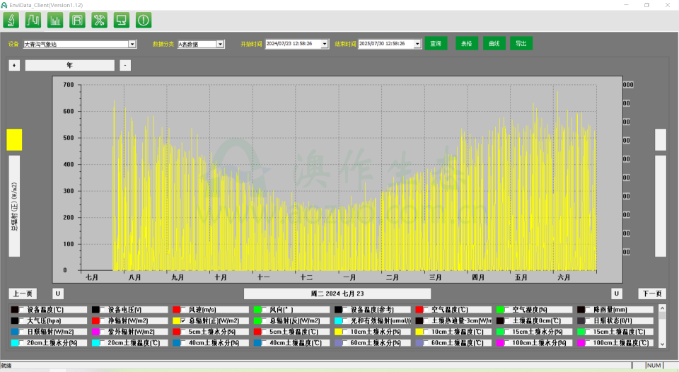Click the 总辐射(正) left axis label bar
This screenshot has height=372, width=679.
click(x=14, y=206)
